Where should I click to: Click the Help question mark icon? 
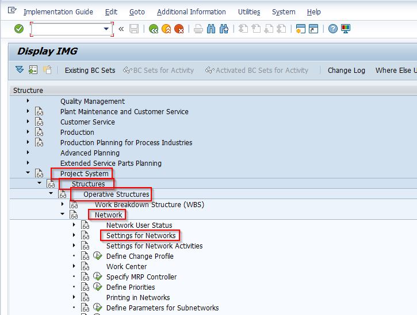click(332, 29)
